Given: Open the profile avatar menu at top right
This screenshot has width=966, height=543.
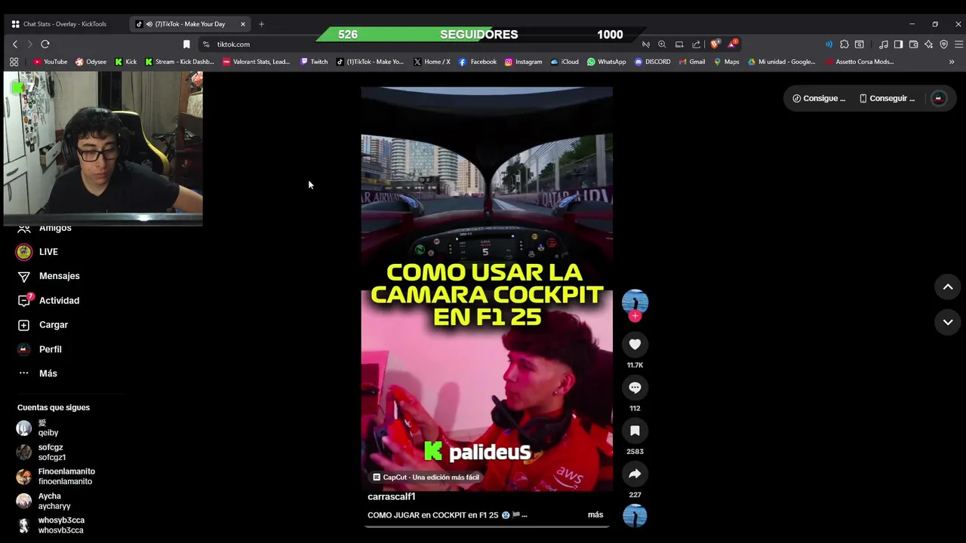Looking at the screenshot, I should tap(938, 99).
